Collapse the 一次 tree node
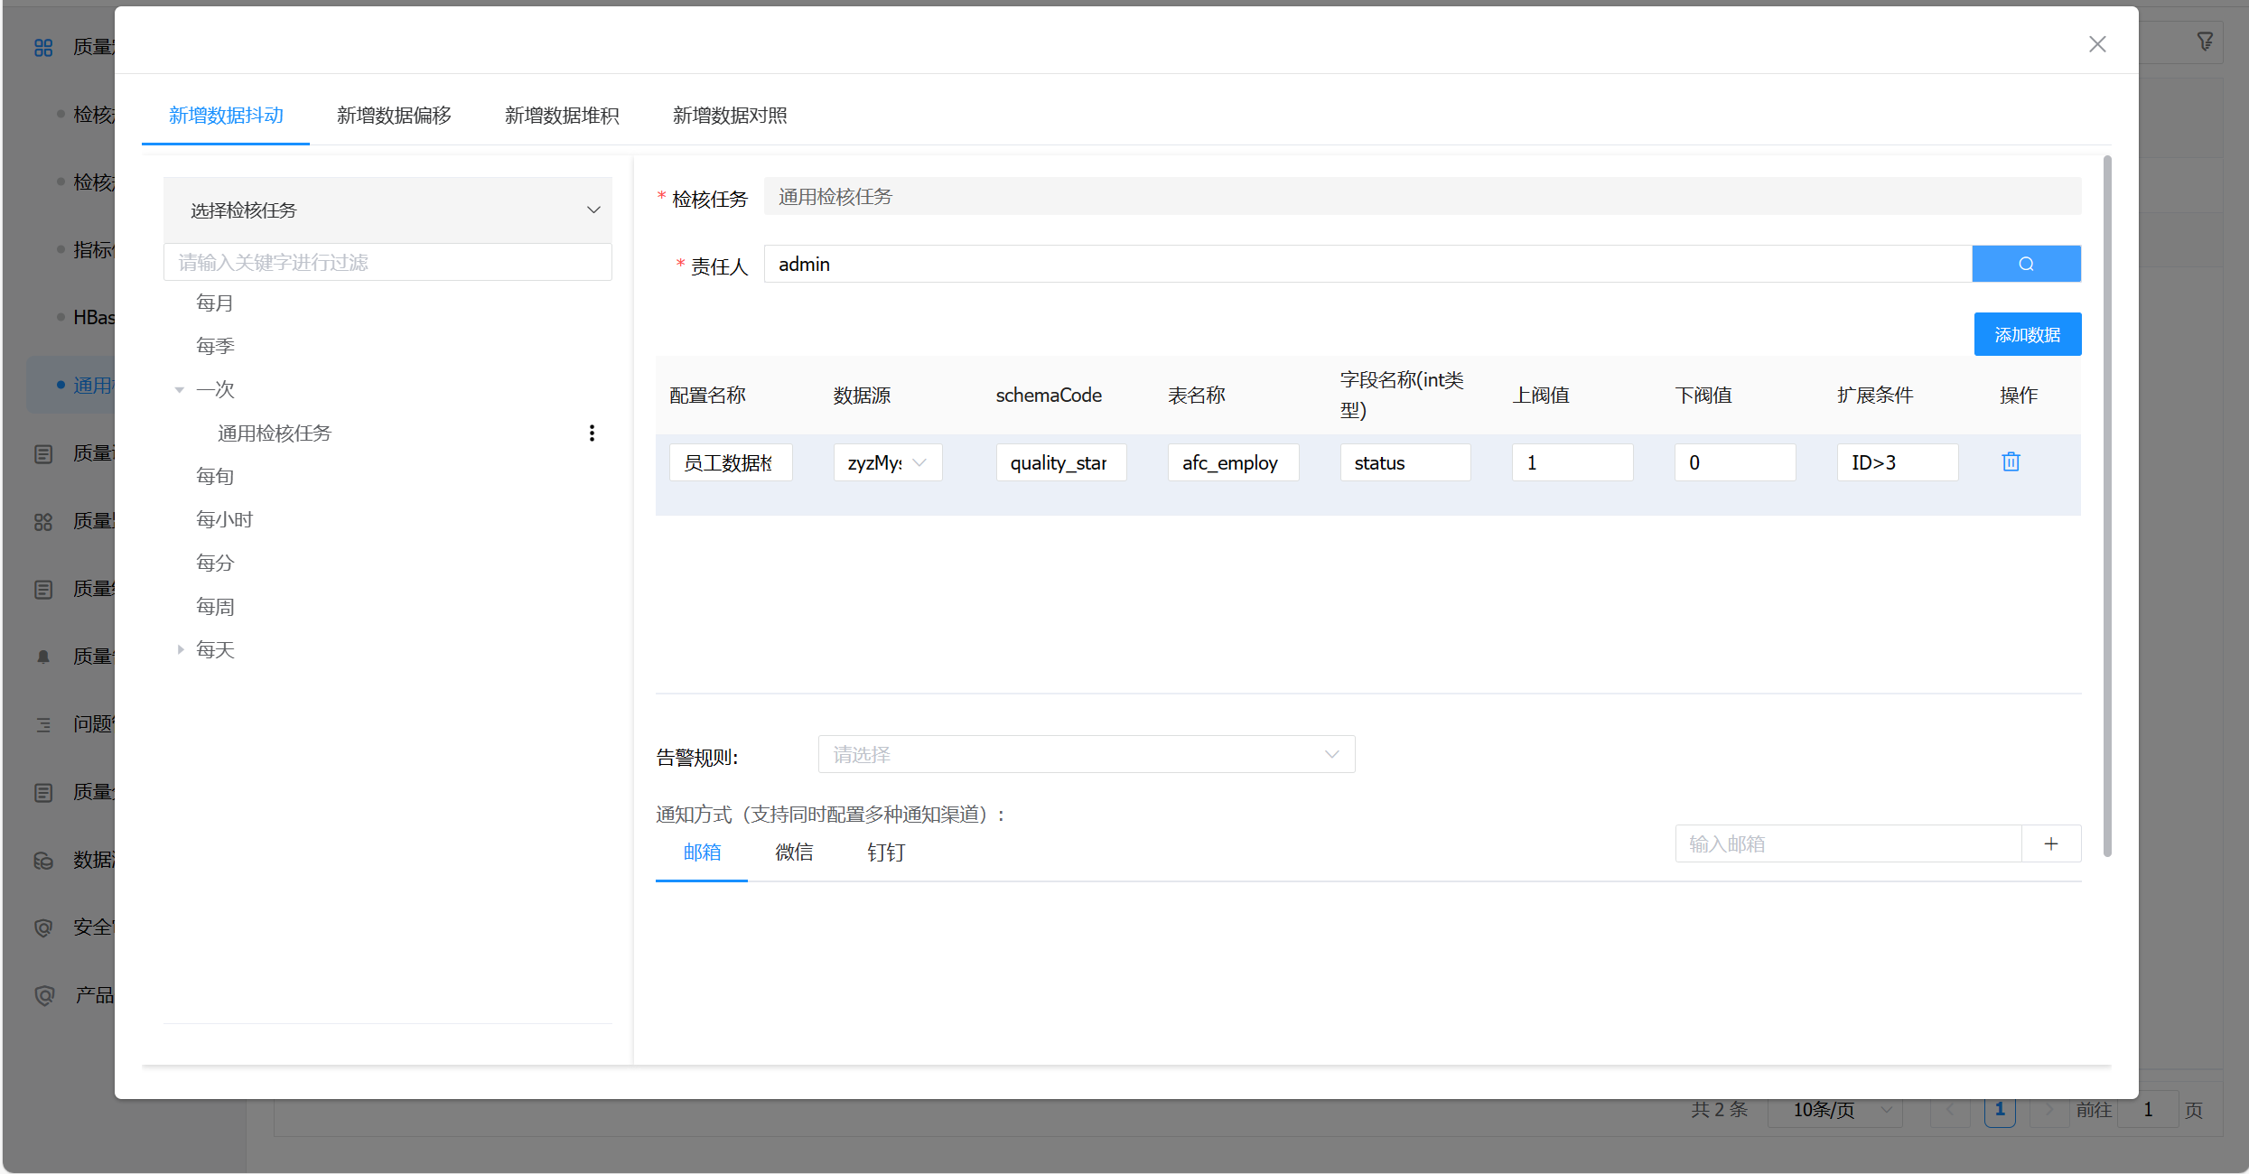 (x=180, y=390)
